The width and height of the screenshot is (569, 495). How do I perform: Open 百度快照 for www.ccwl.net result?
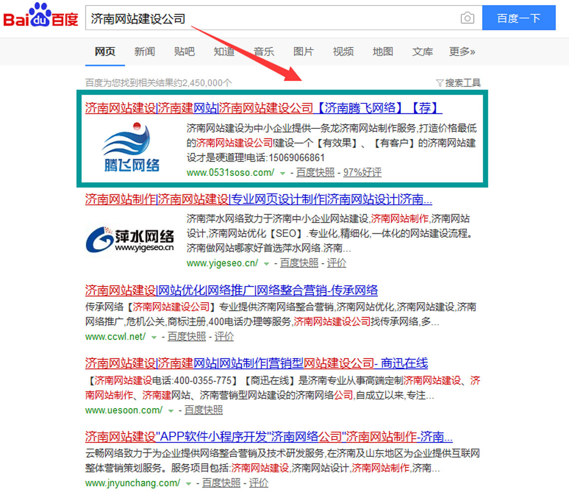point(187,337)
